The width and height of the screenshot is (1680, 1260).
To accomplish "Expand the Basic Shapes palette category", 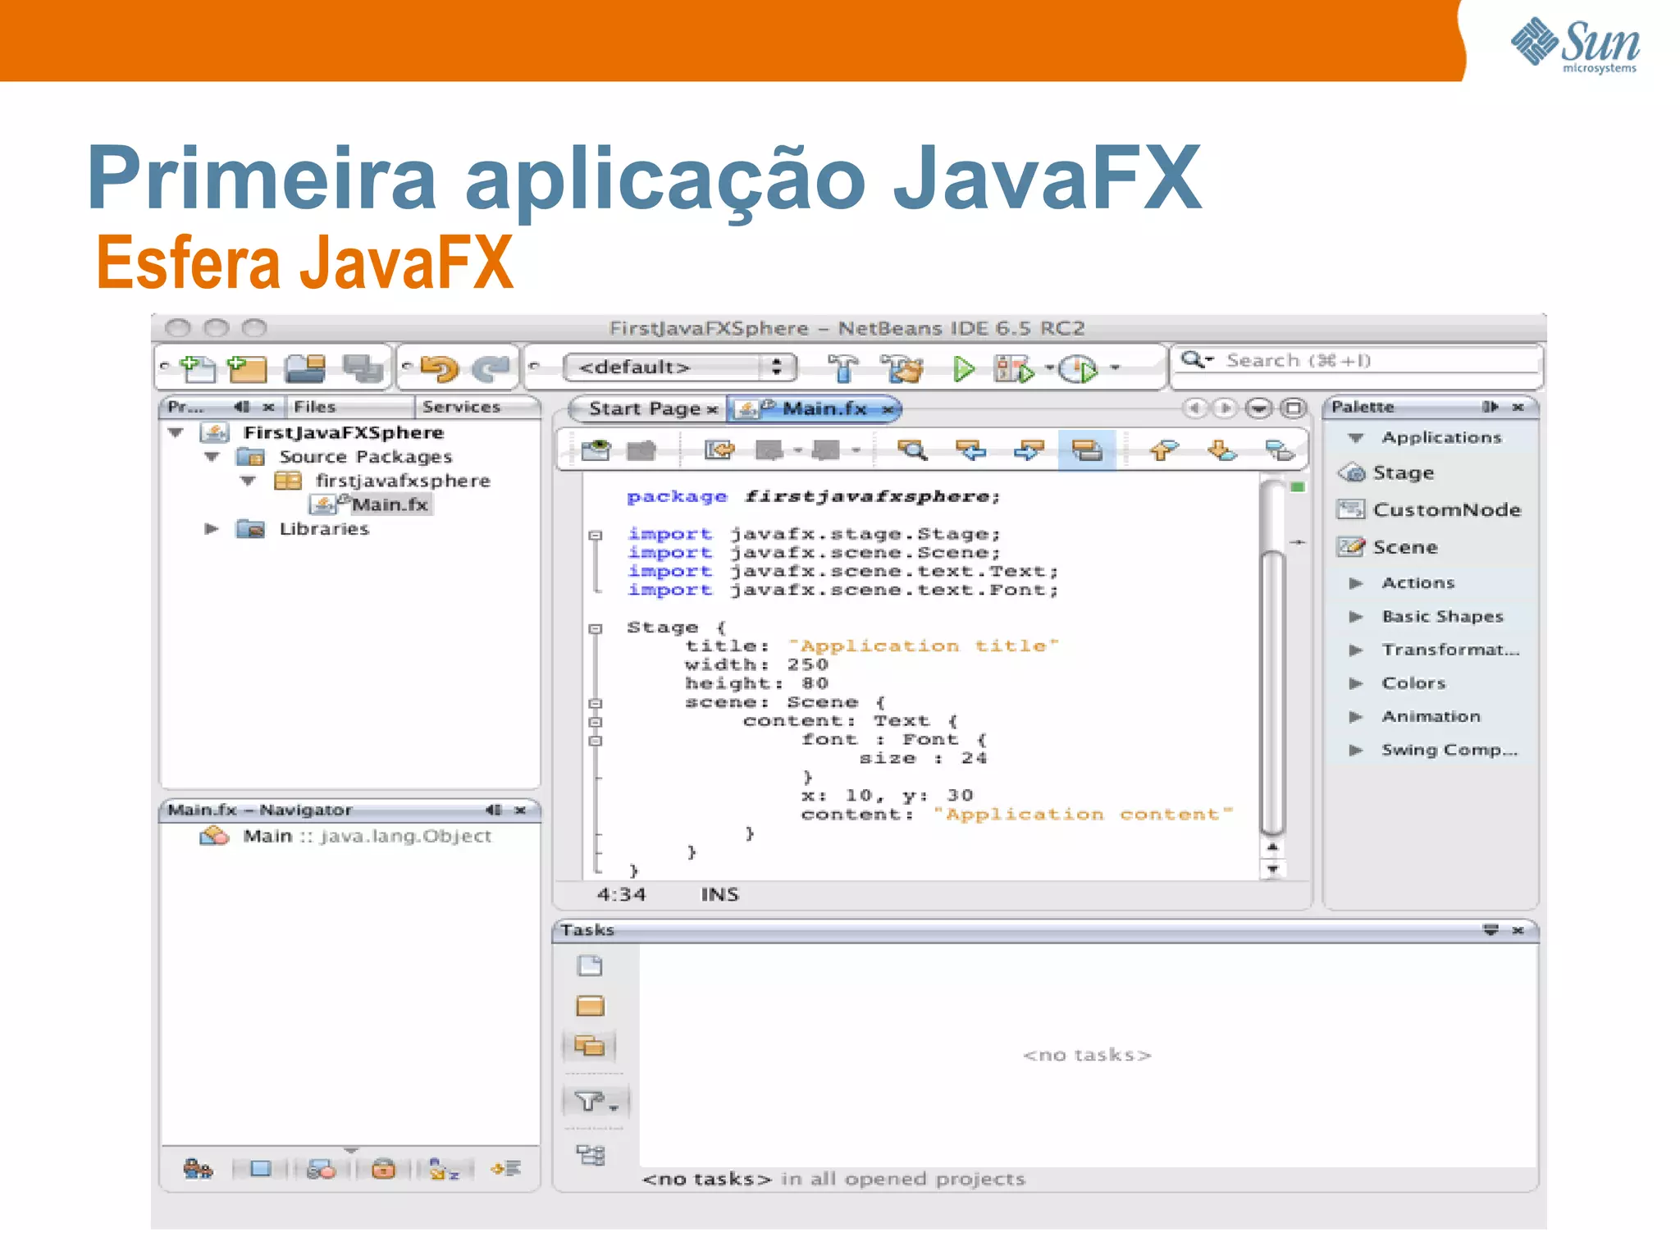I will pyautogui.click(x=1356, y=617).
